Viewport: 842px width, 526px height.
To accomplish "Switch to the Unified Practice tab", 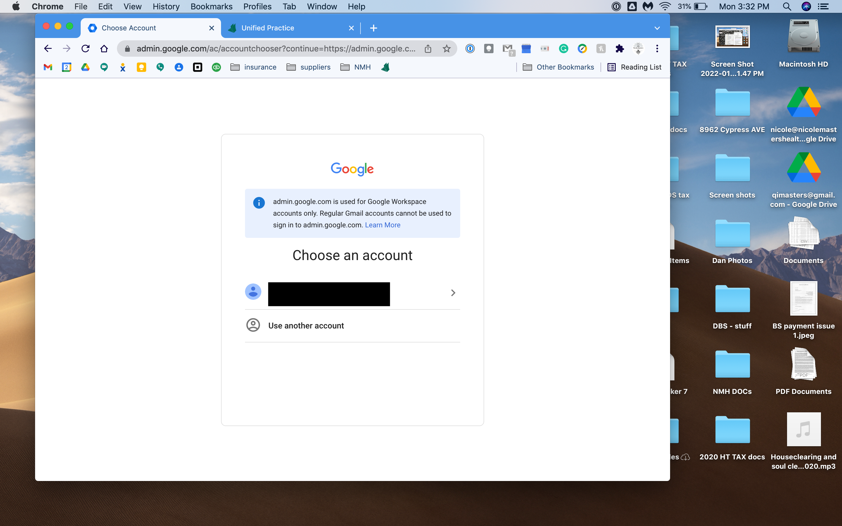I will pyautogui.click(x=267, y=28).
